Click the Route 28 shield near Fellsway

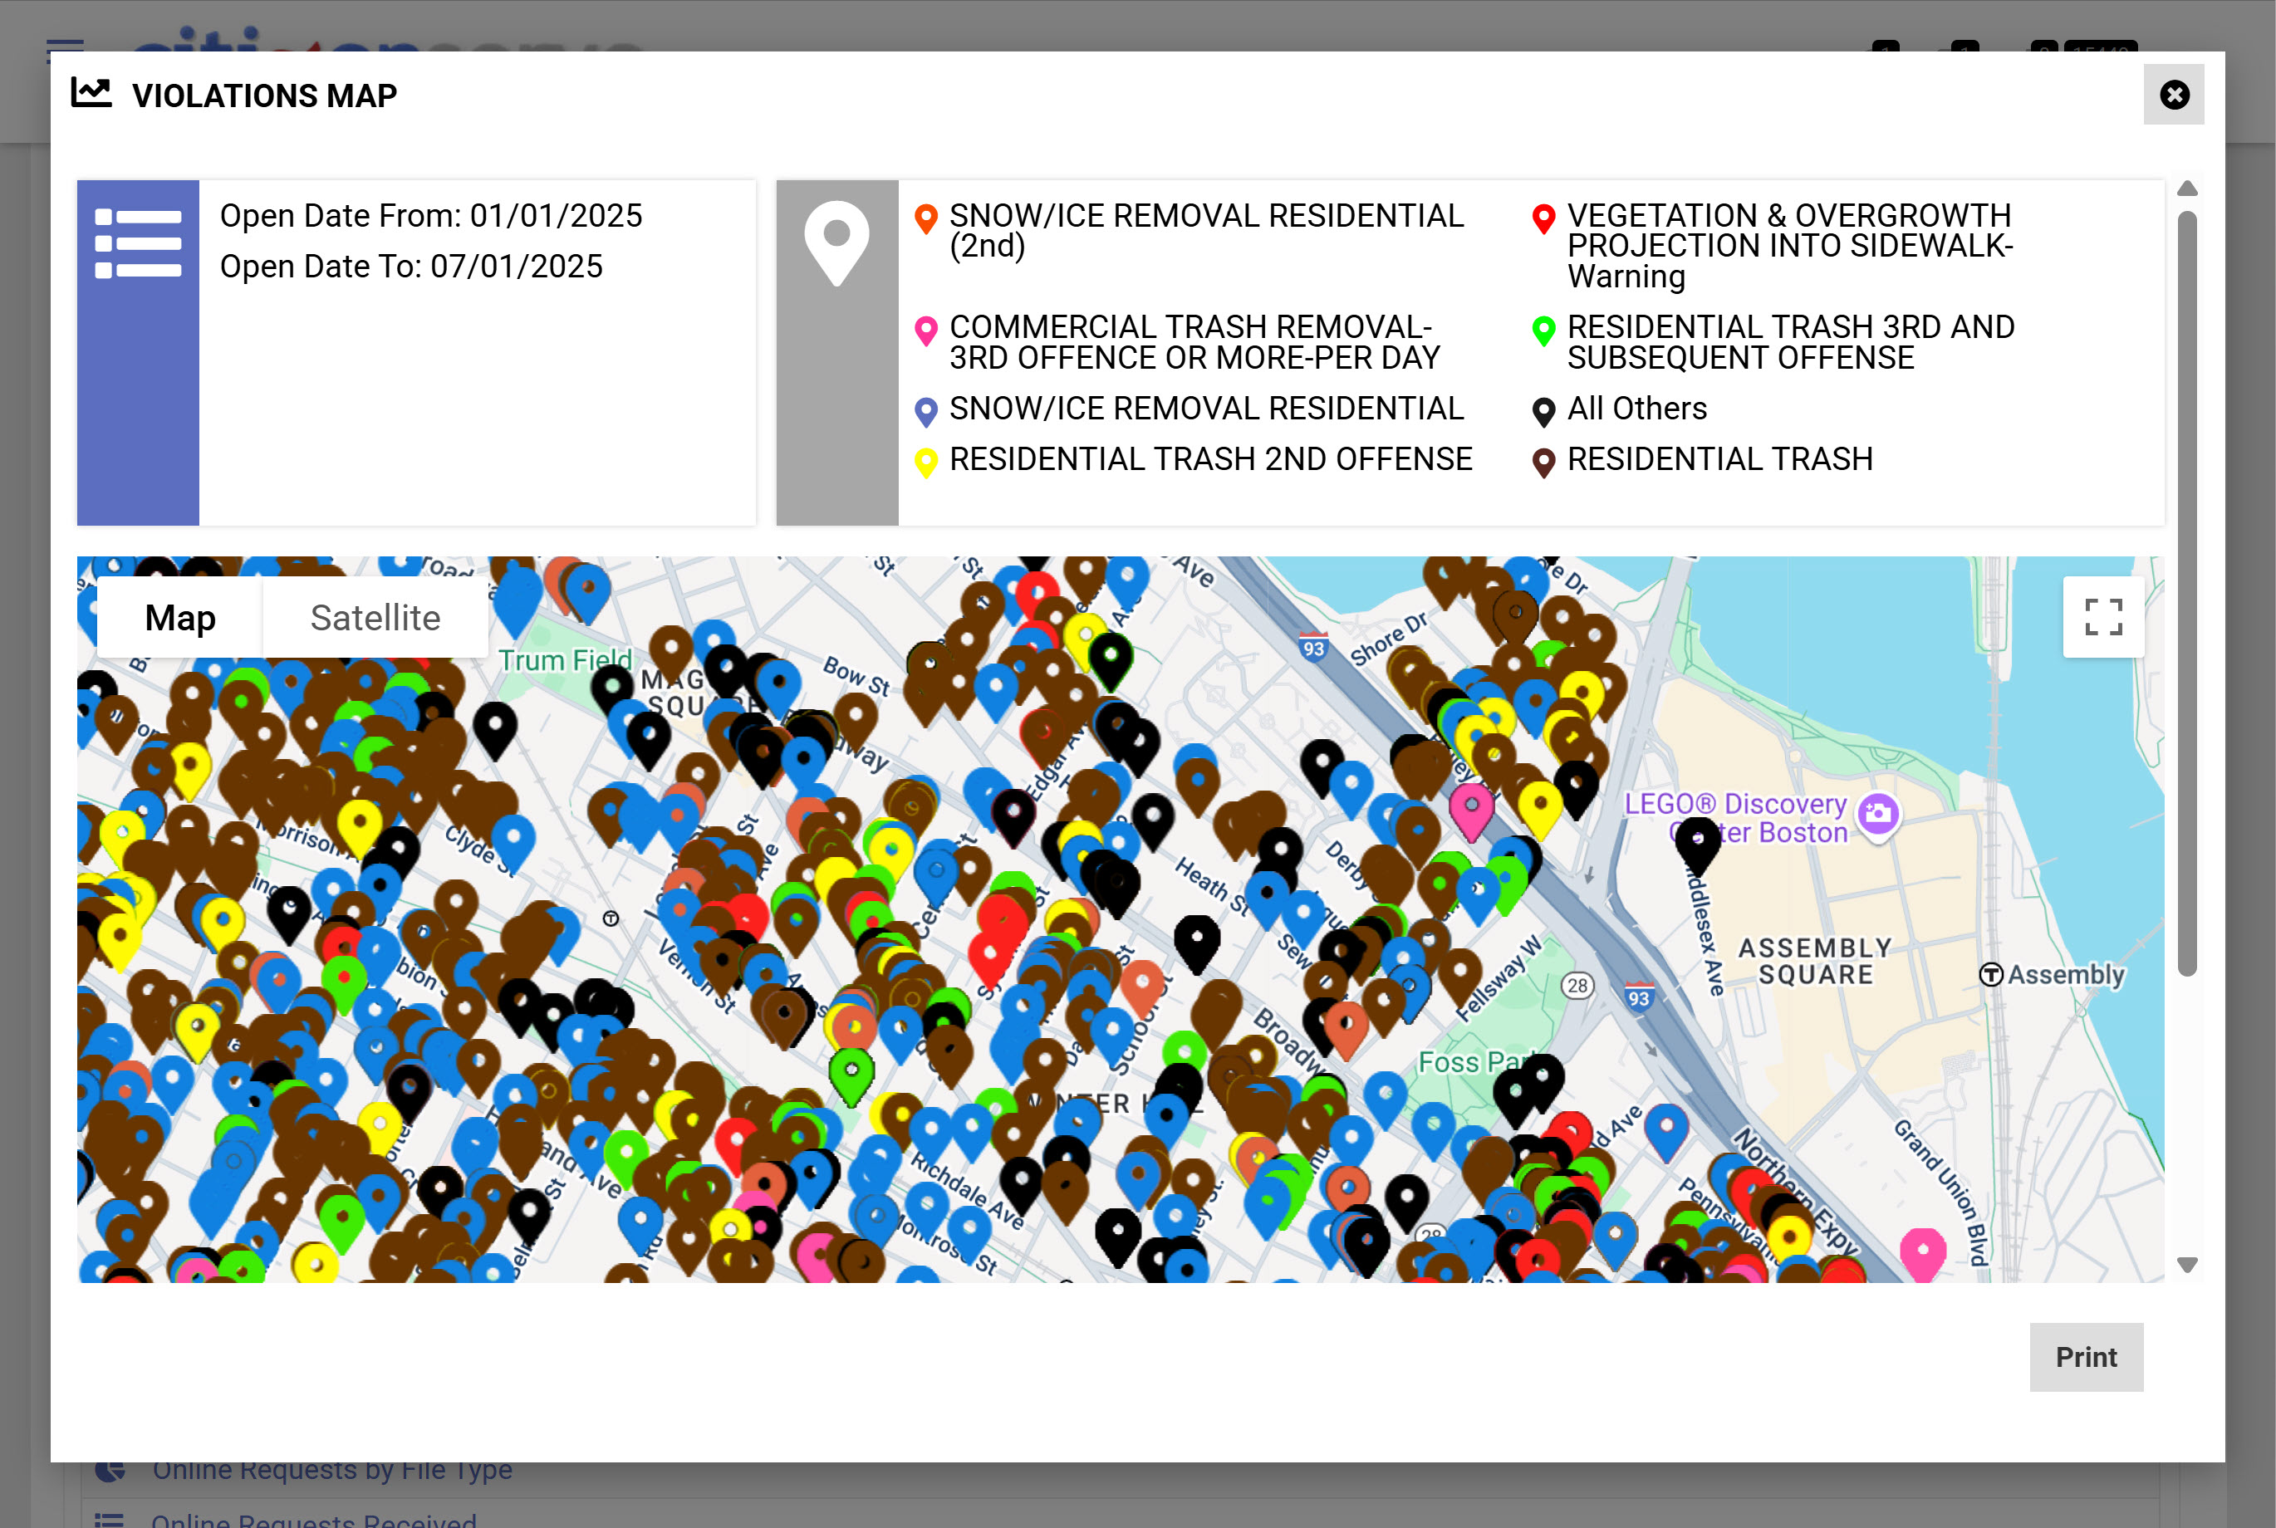[x=1577, y=985]
